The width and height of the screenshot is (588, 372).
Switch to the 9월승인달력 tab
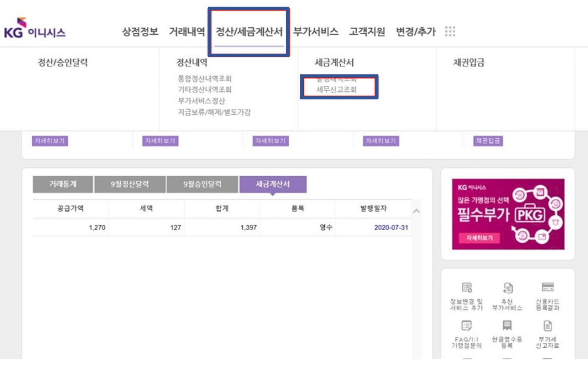pos(202,184)
